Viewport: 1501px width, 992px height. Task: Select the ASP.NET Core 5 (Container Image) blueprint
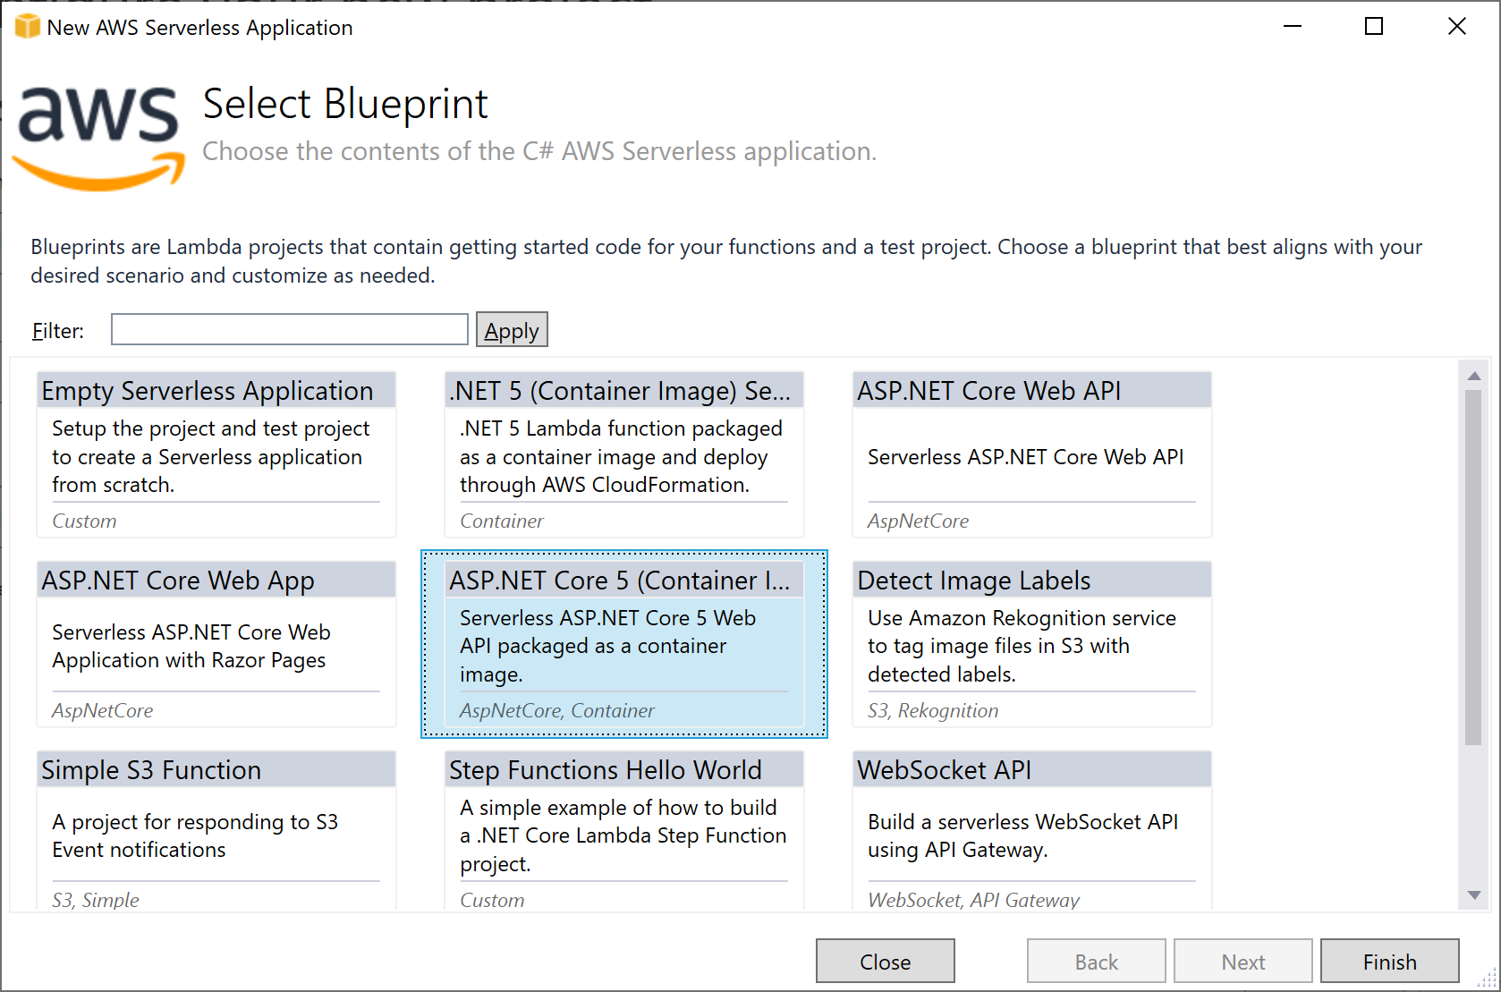click(x=624, y=644)
